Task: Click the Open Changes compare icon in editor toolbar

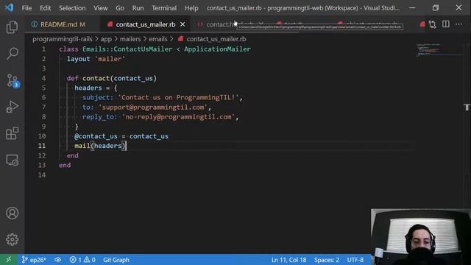Action: click(432, 24)
